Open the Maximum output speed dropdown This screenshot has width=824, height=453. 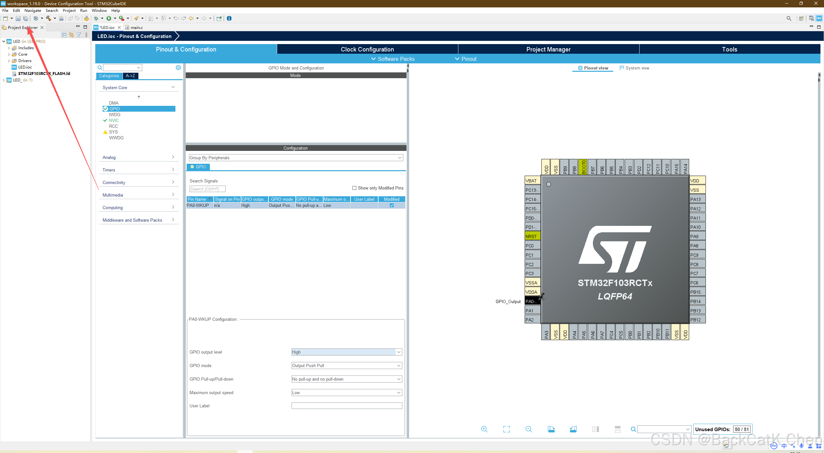click(x=347, y=393)
